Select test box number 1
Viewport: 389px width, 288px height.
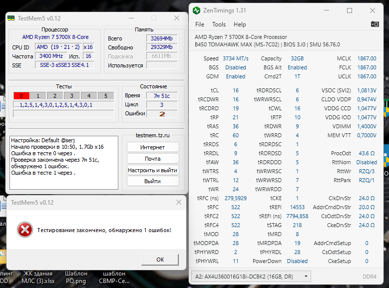pos(38,96)
